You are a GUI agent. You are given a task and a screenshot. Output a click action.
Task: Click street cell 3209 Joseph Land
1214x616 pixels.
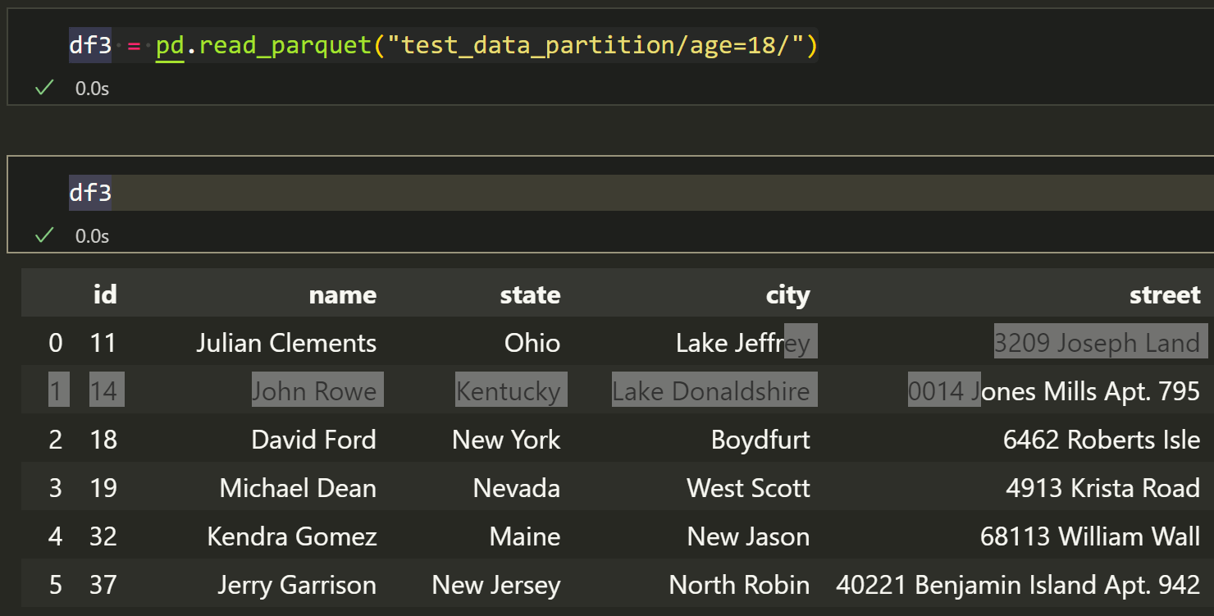point(1098,342)
